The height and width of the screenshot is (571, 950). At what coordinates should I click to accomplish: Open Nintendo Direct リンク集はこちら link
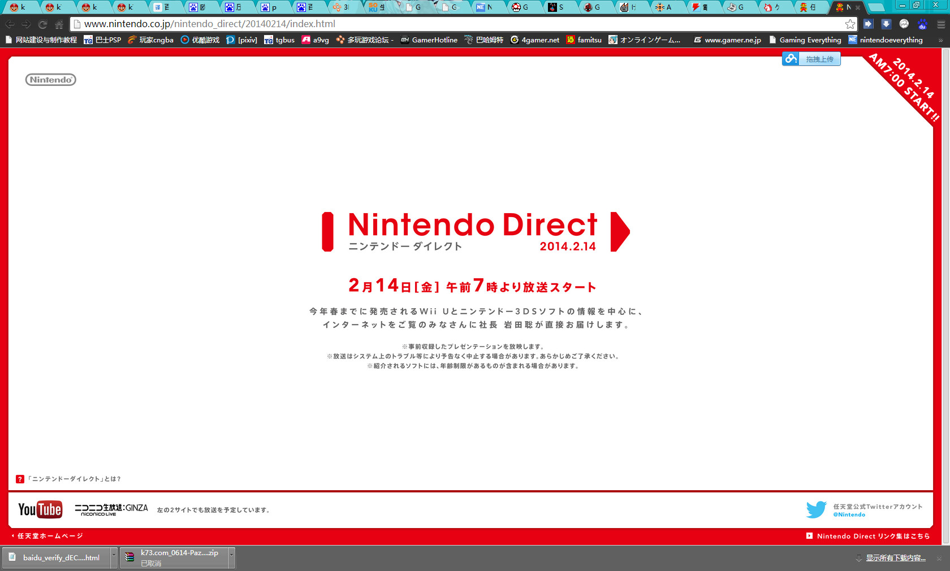(x=868, y=536)
